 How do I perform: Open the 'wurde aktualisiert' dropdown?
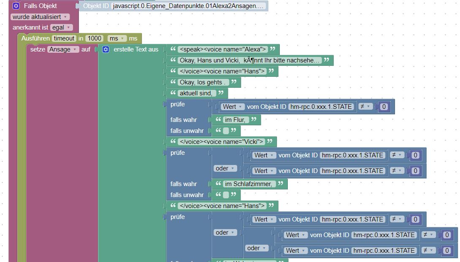pos(40,17)
